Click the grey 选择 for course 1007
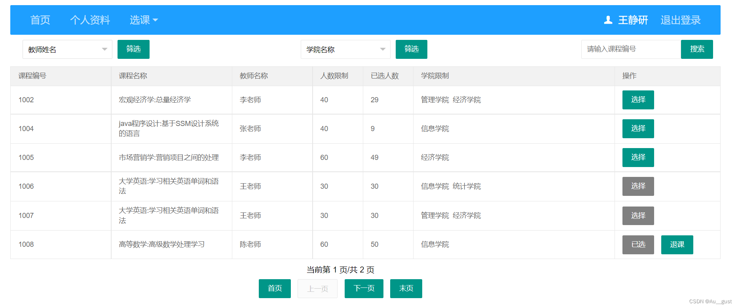The image size is (738, 308). [638, 216]
